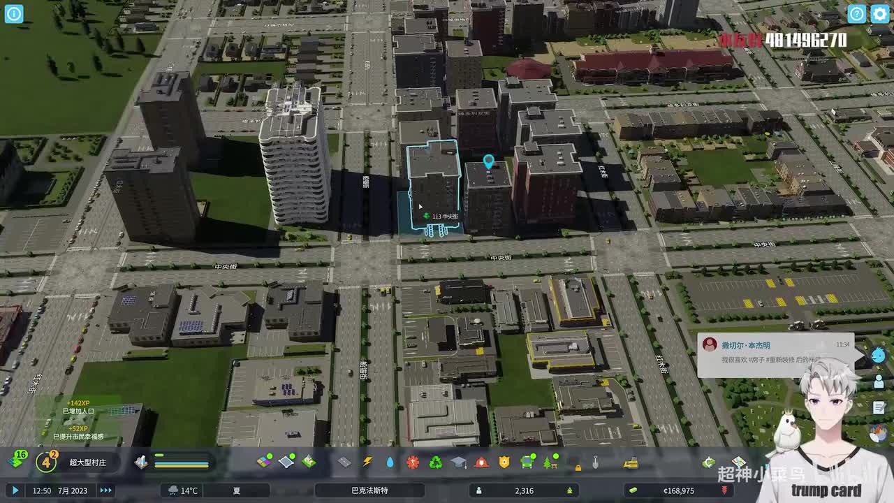Click the locked service padlock icon
This screenshot has width=894, height=503.
(x=578, y=466)
